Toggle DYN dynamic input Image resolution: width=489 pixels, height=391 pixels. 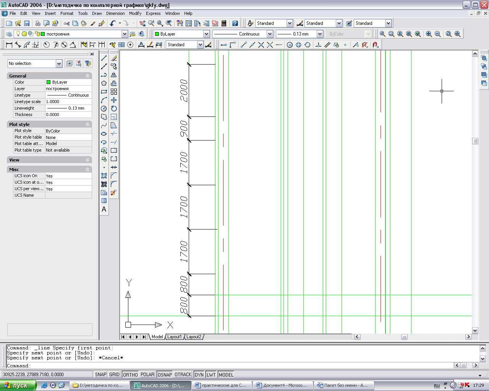coord(199,375)
